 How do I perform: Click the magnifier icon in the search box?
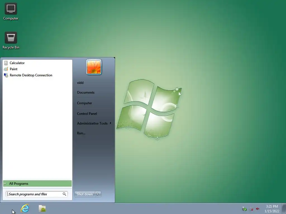65,194
